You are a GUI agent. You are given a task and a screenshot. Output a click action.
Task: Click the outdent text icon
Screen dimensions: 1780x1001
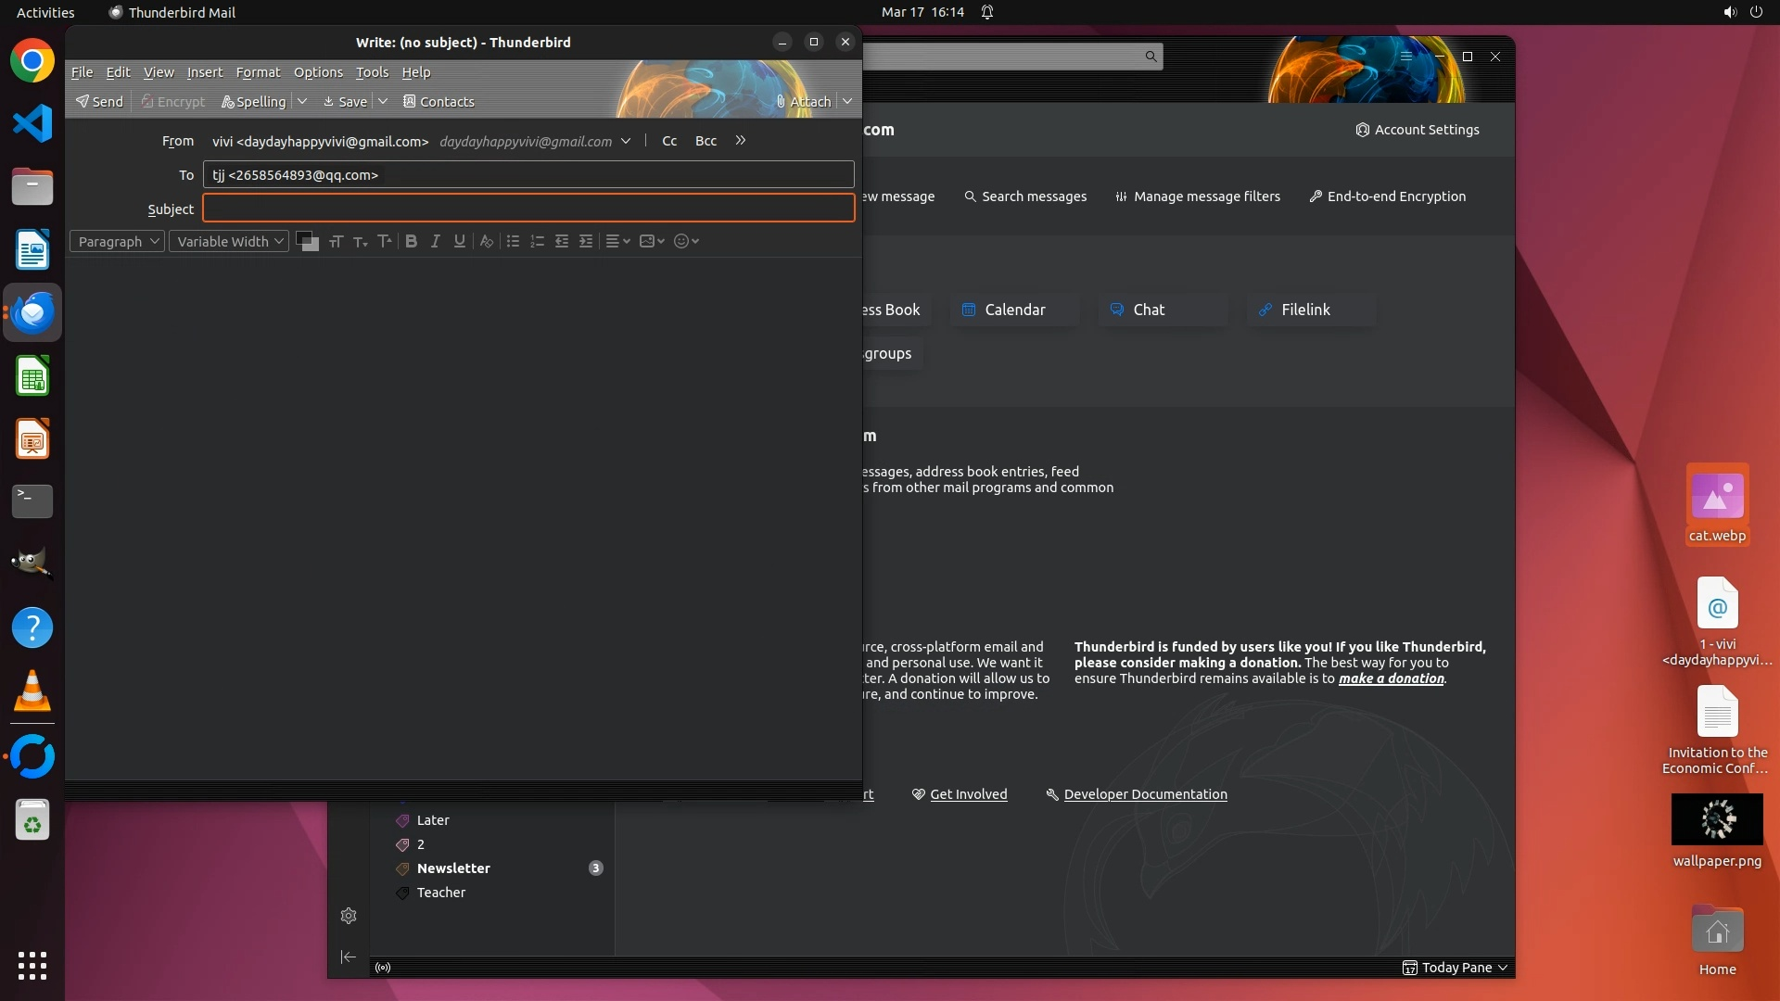click(562, 241)
